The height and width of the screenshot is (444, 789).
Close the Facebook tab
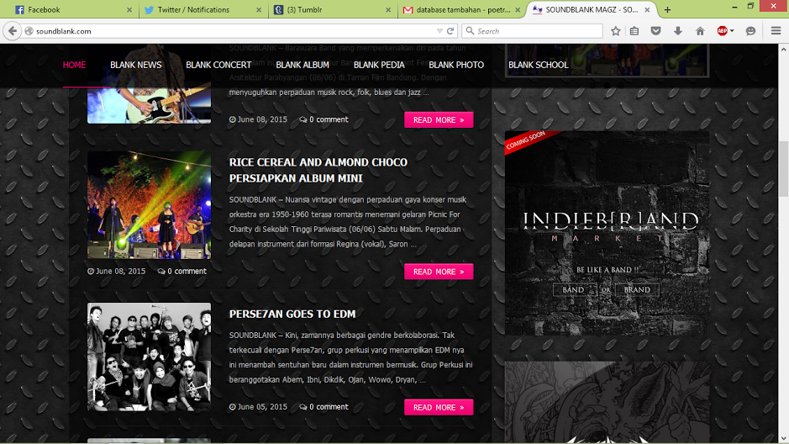pyautogui.click(x=129, y=9)
